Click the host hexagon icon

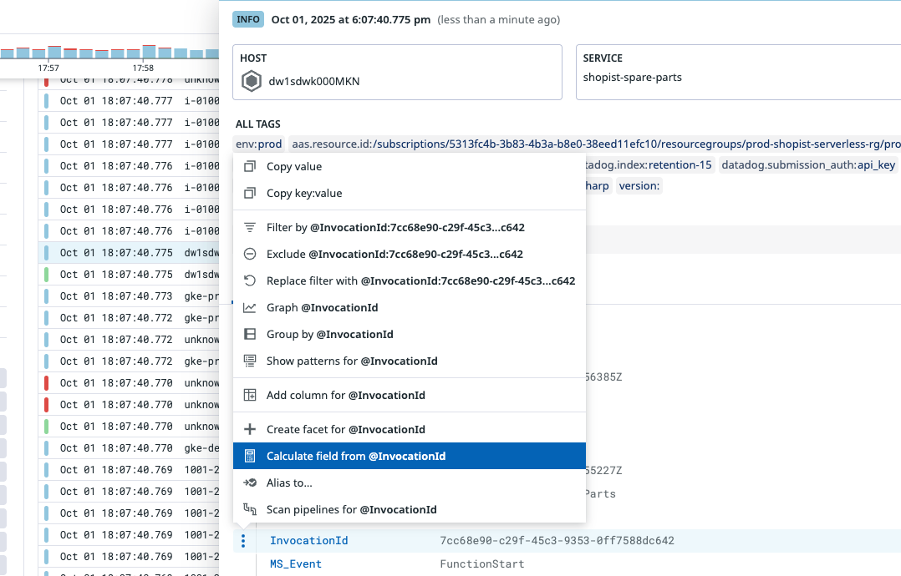tap(252, 82)
